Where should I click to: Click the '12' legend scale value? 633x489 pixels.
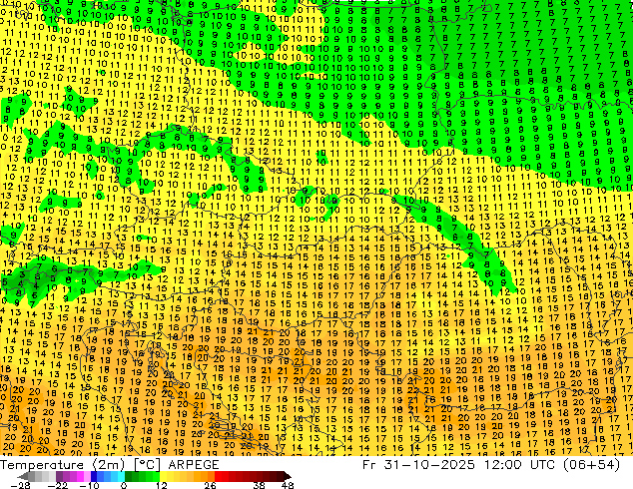click(162, 485)
